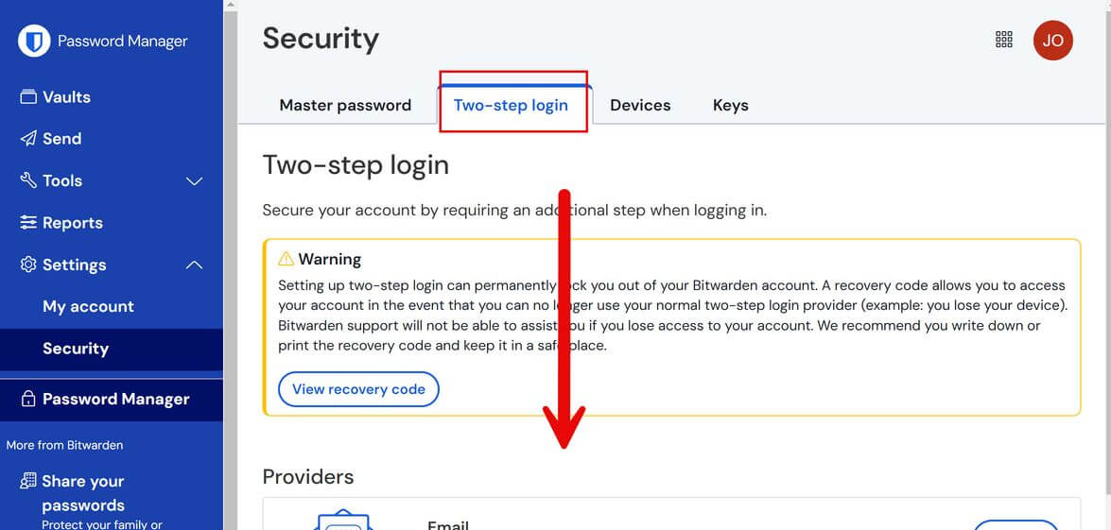Image resolution: width=1111 pixels, height=530 pixels.
Task: Click the Reports sliders icon
Action: click(x=28, y=223)
